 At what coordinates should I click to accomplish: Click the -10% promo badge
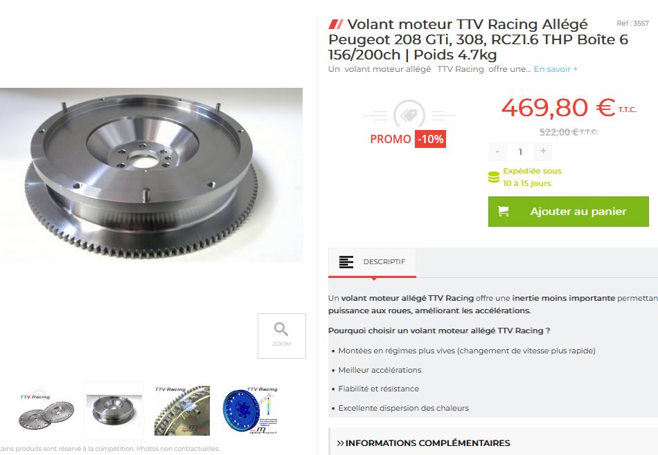(431, 139)
